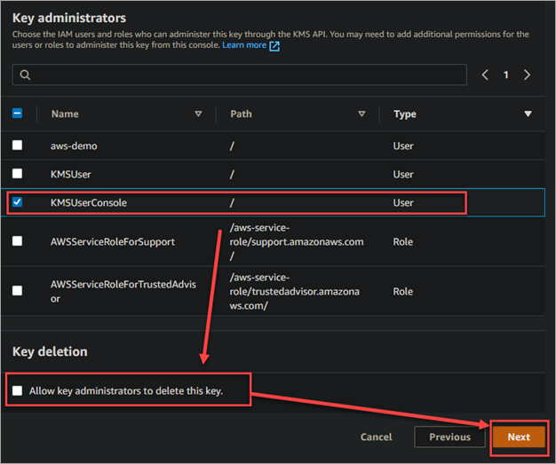Check the AWSServiceRoleForSupport checkbox

tap(17, 240)
